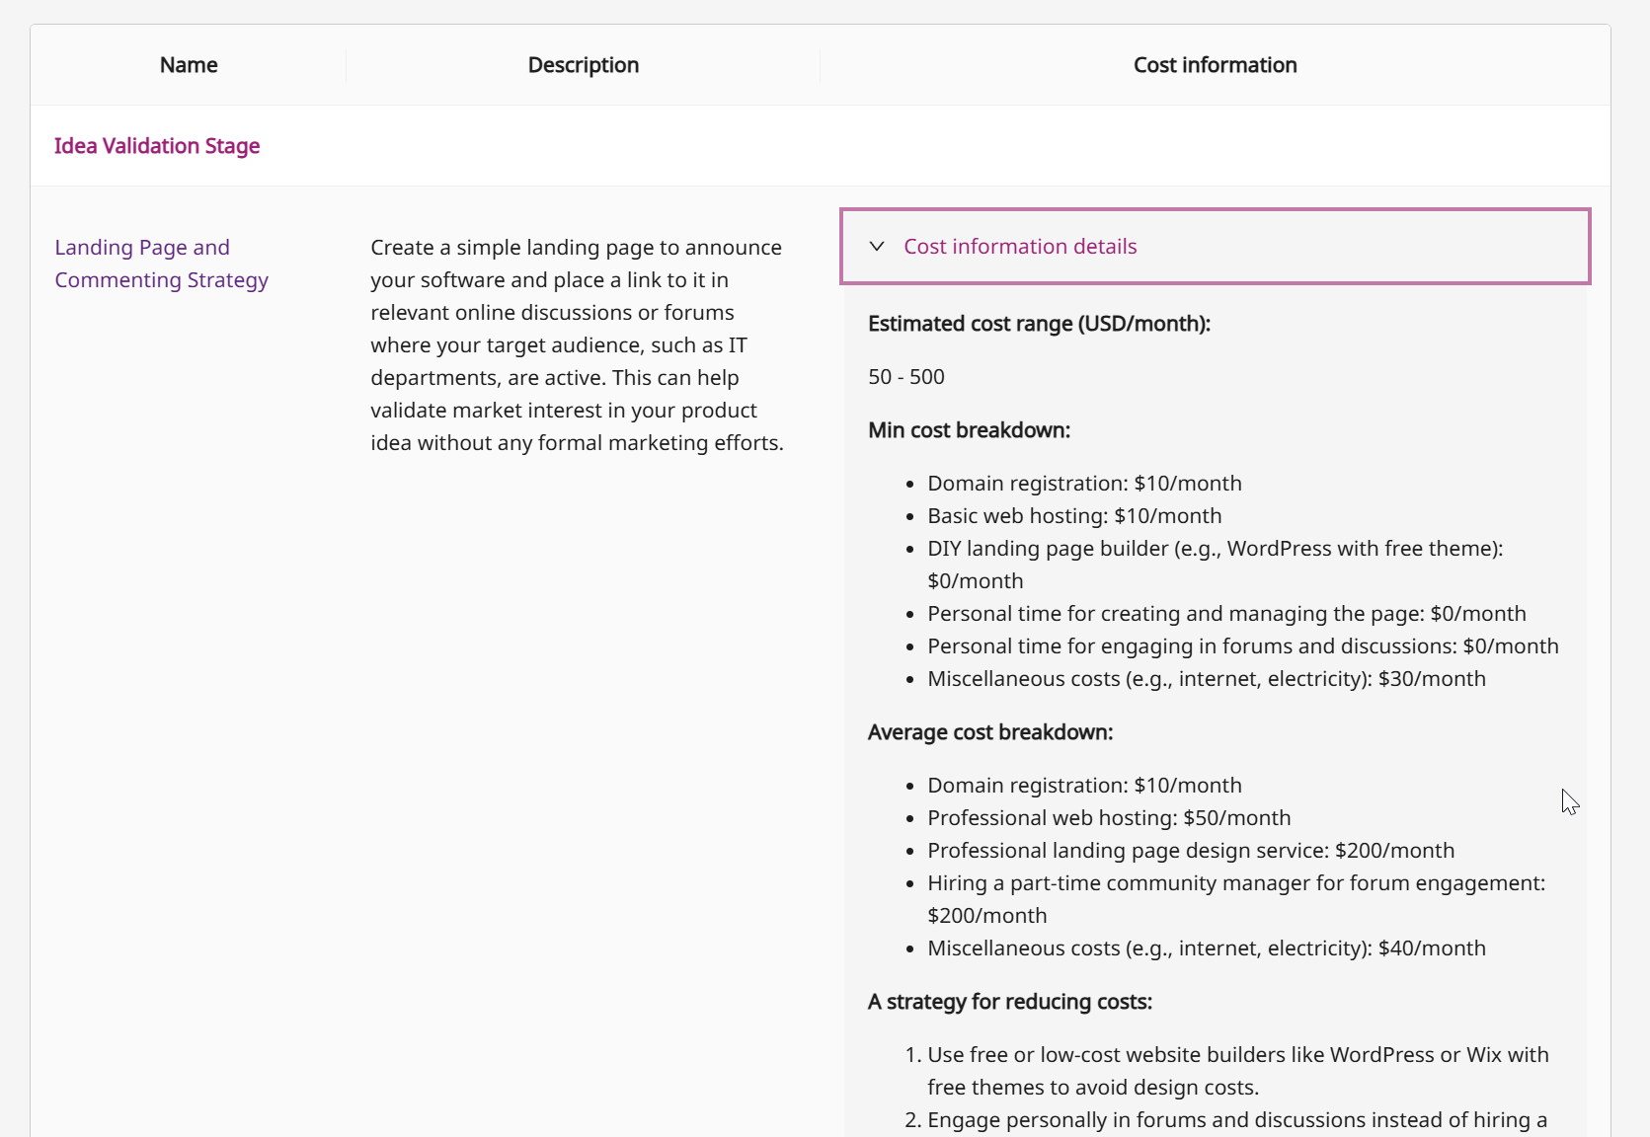Click the DIY landing page builder item
The width and height of the screenshot is (1650, 1137).
[x=1215, y=549]
